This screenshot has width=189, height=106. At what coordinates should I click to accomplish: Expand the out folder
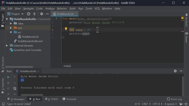click(x=11, y=28)
